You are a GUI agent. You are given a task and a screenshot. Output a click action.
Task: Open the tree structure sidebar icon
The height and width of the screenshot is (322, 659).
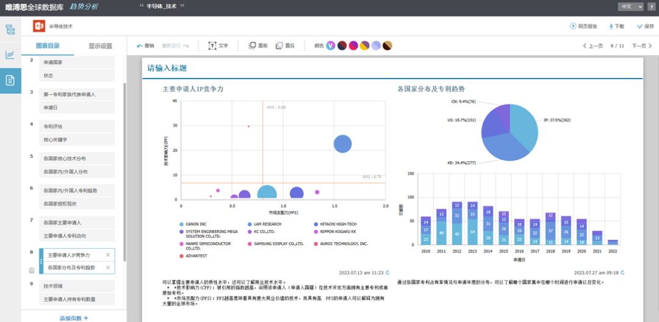(x=10, y=29)
